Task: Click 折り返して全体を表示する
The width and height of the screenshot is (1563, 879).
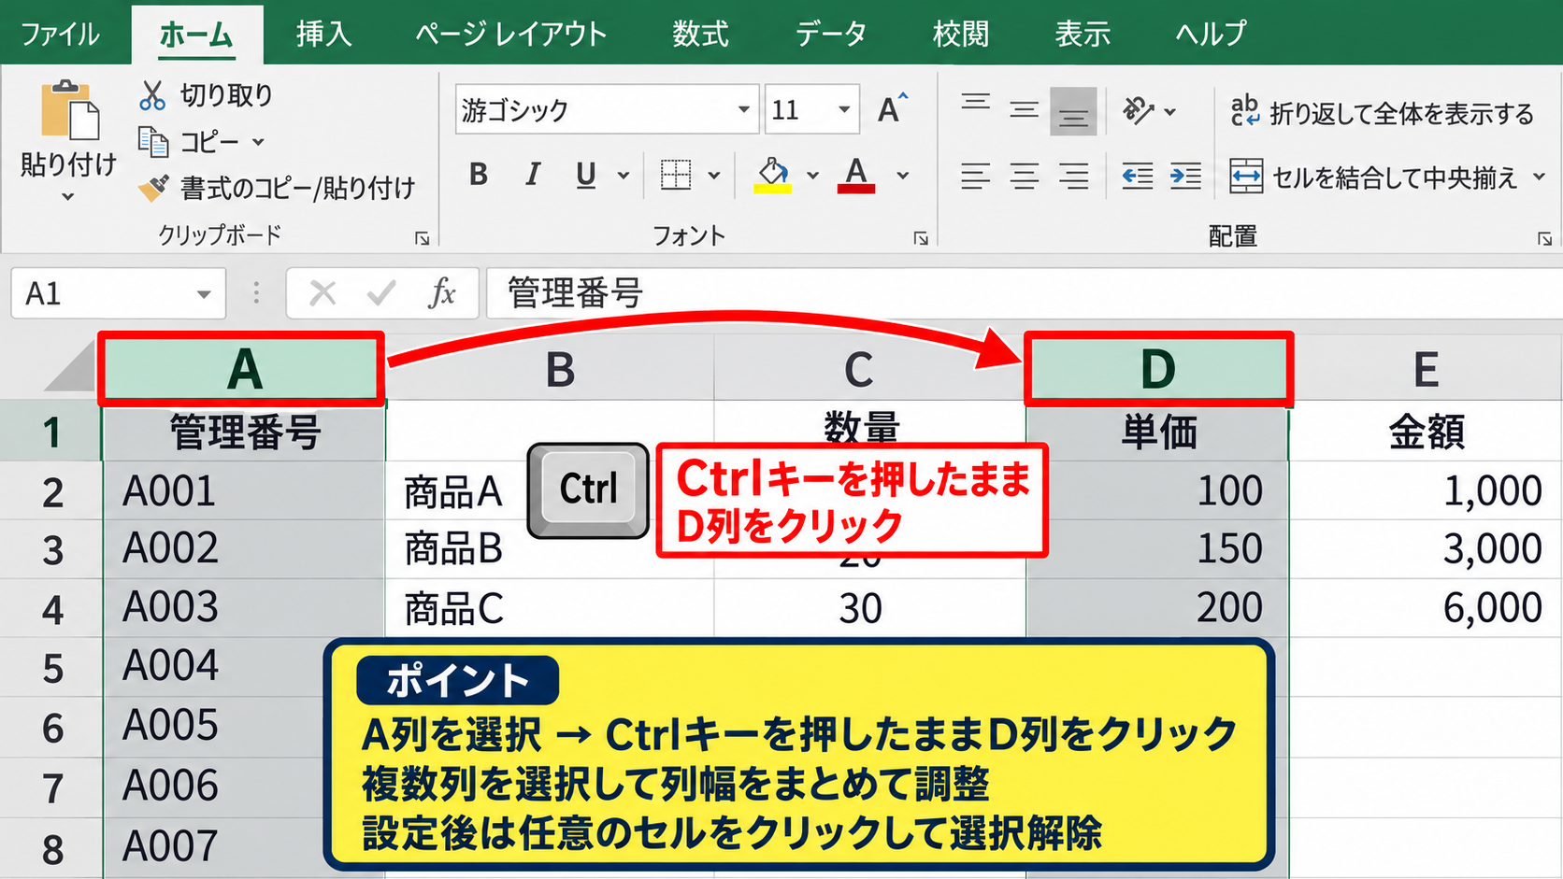Action: pyautogui.click(x=1401, y=113)
